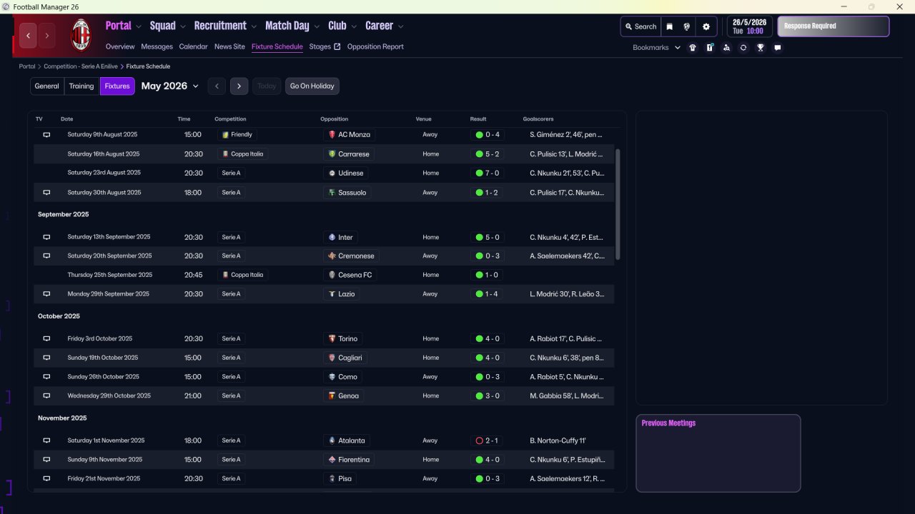This screenshot has width=915, height=514.
Task: Click the trophy shortcut icon
Action: [x=761, y=48]
